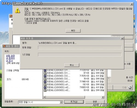Screen dimensions: 137x108
Task: Click the file list scroll right arrow
Action: [x=103, y=97]
